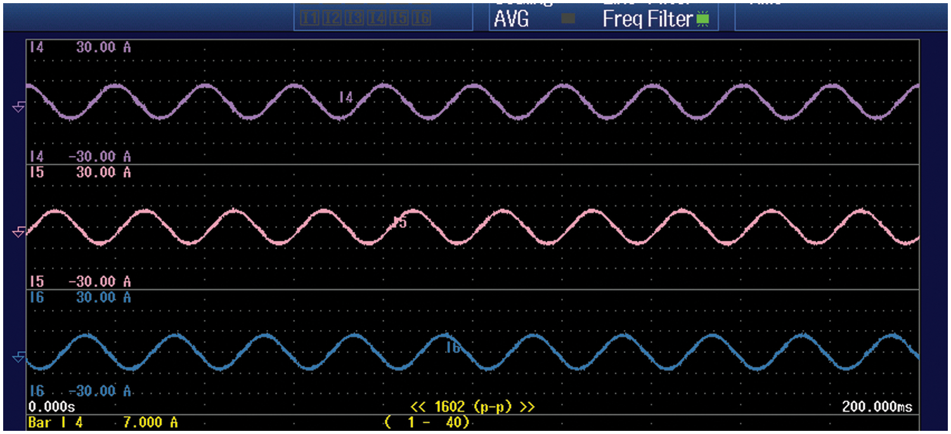951x434 pixels.
Task: Click the 200.000ms time axis end label
Action: click(x=877, y=407)
